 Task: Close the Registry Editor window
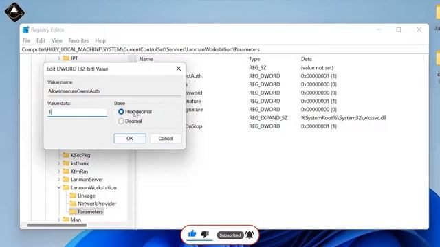419,30
